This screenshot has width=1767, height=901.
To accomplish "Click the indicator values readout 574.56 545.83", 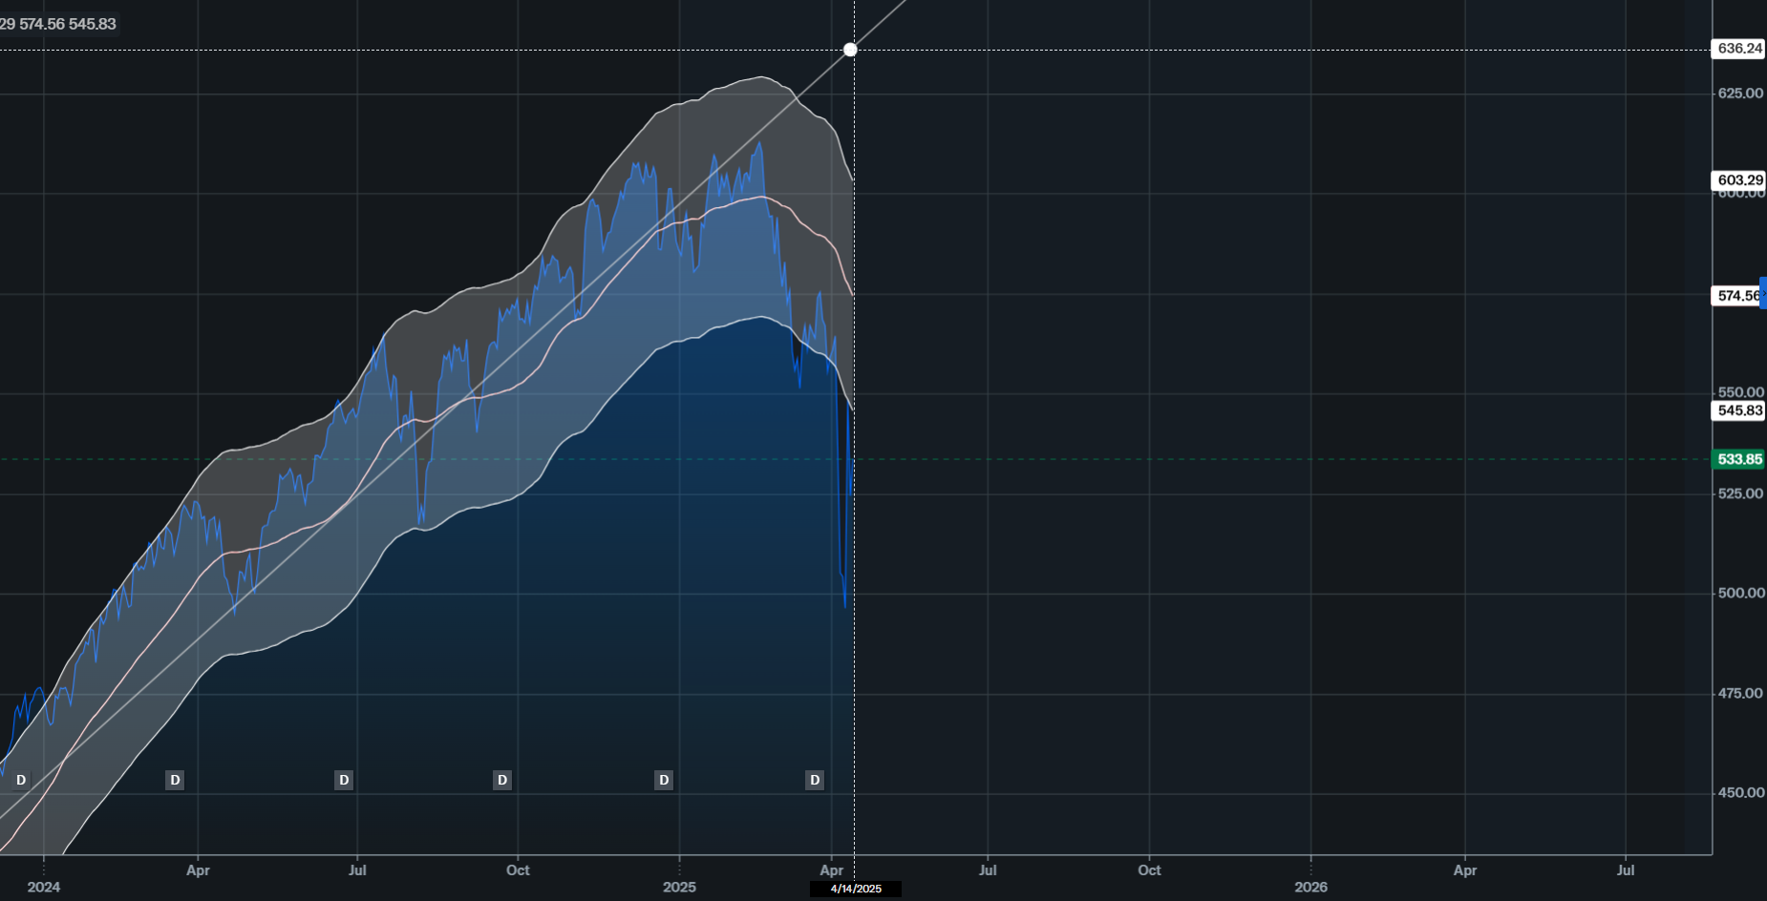I will pyautogui.click(x=58, y=24).
